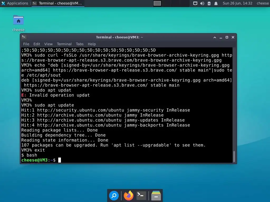Viewport: 270px width, 202px height.
Task: Open the Edit menu in Terminal
Action: pos(37,44)
